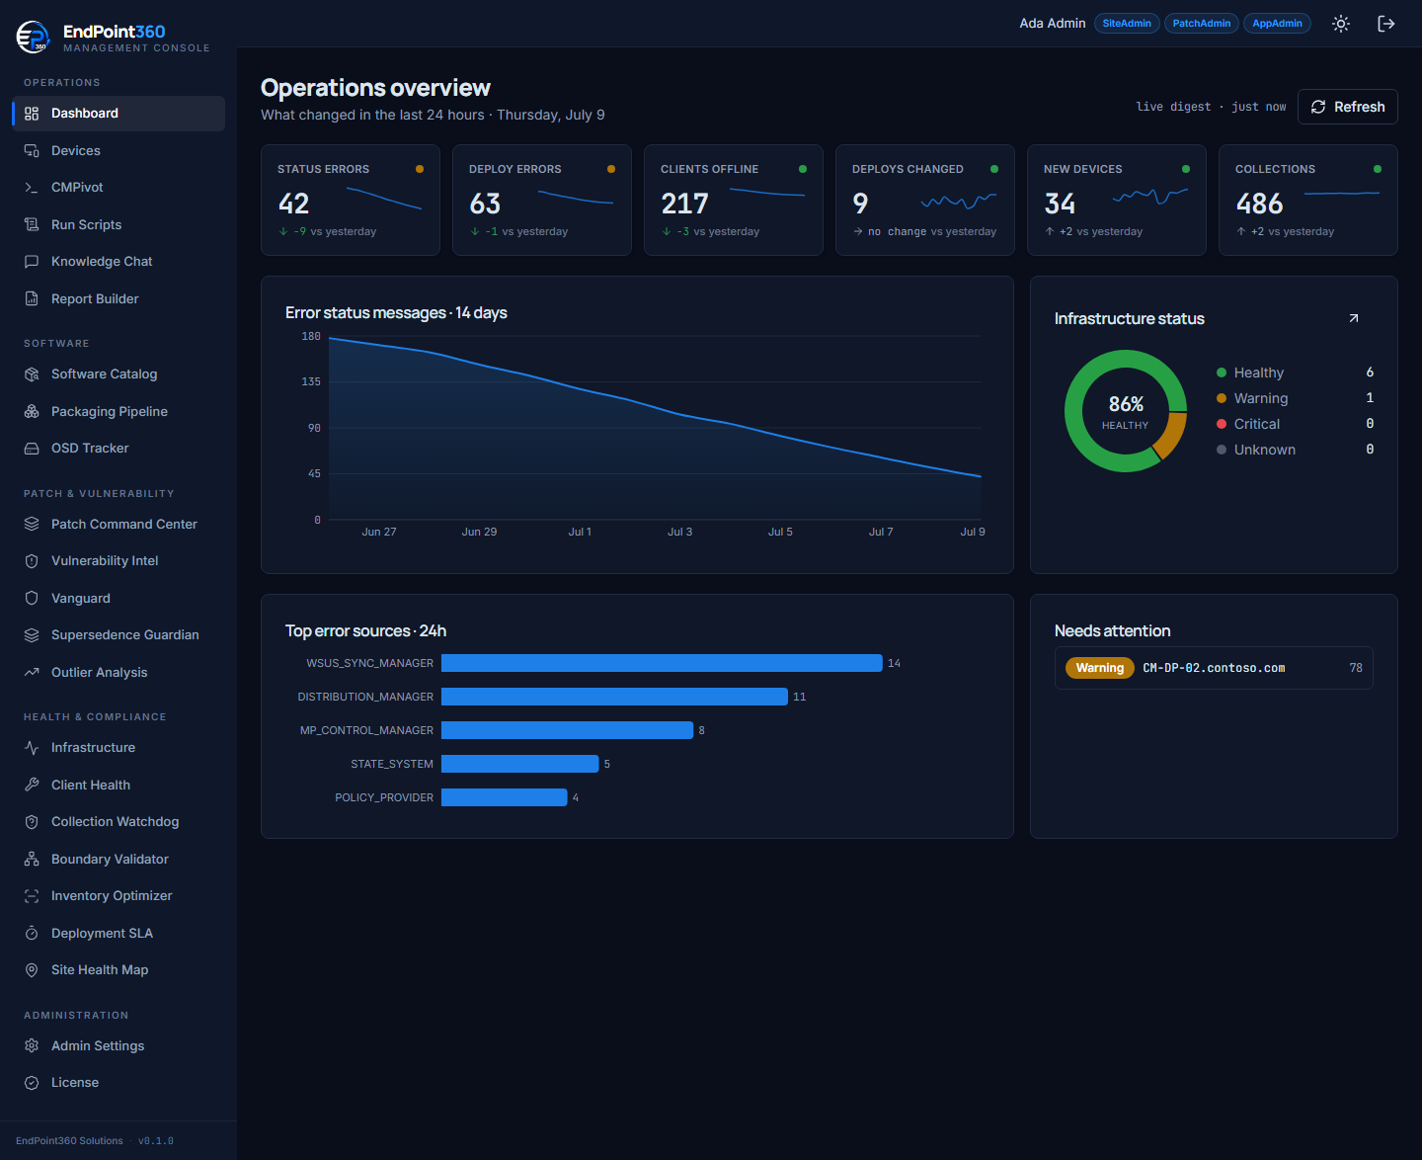Select the Healthy legend entry
The image size is (1422, 1160).
[1295, 373]
